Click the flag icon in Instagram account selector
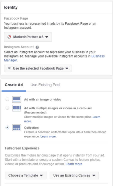 9,68
